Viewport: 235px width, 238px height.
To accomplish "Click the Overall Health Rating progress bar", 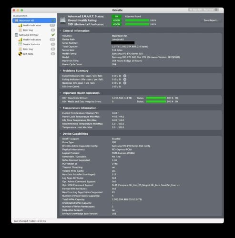I will pos(137,20).
